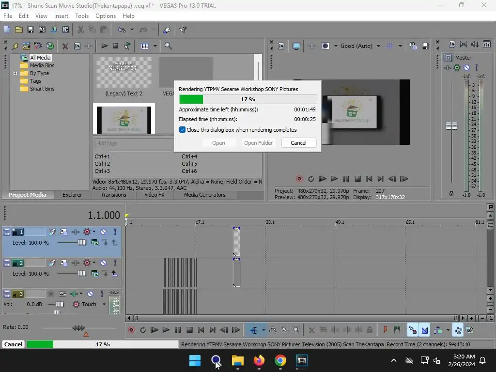Click the preview Record button
This screenshot has width=496, height=372.
299,179
